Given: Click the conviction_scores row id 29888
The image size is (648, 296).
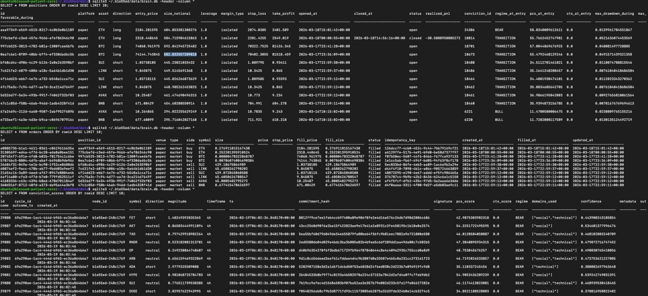Looking at the screenshot, I should (6, 217).
